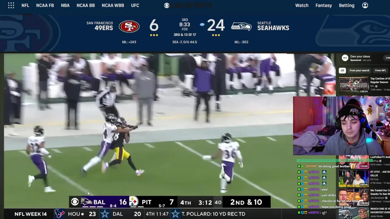Select the 'From NFL' filter chip
This screenshot has width=390, height=219.
tap(380, 71)
